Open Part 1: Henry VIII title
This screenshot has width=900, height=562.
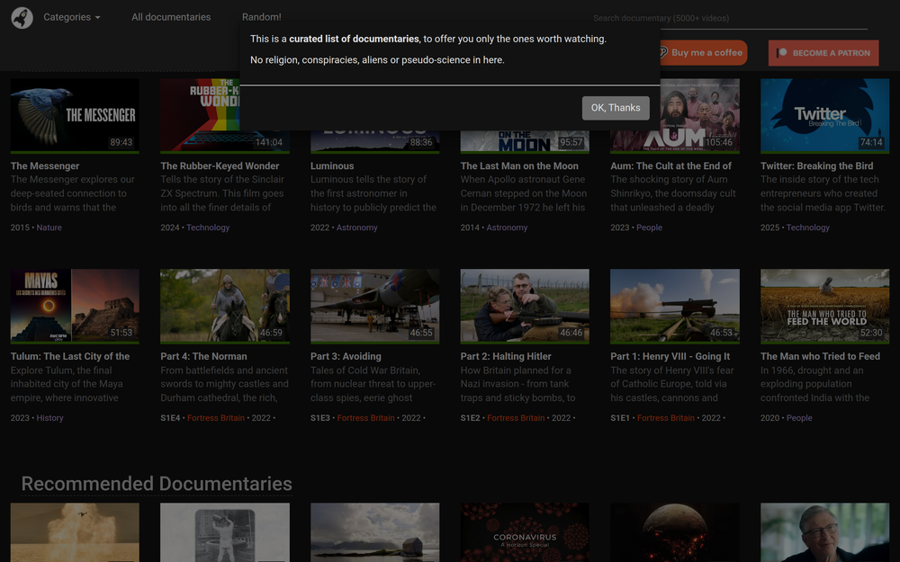(x=670, y=356)
